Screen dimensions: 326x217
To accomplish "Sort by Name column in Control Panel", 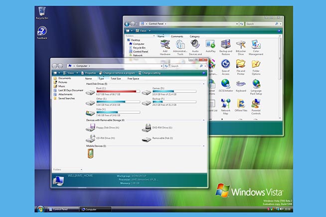I will pyautogui.click(x=161, y=36).
